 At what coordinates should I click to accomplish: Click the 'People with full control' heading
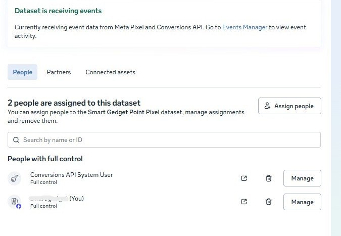[45, 159]
